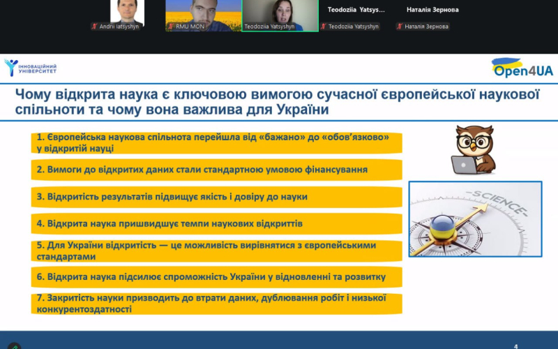558x349 pixels.
Task: Click the muted mic icon beside Andrii Iatsyshyn
Action: [94, 27]
